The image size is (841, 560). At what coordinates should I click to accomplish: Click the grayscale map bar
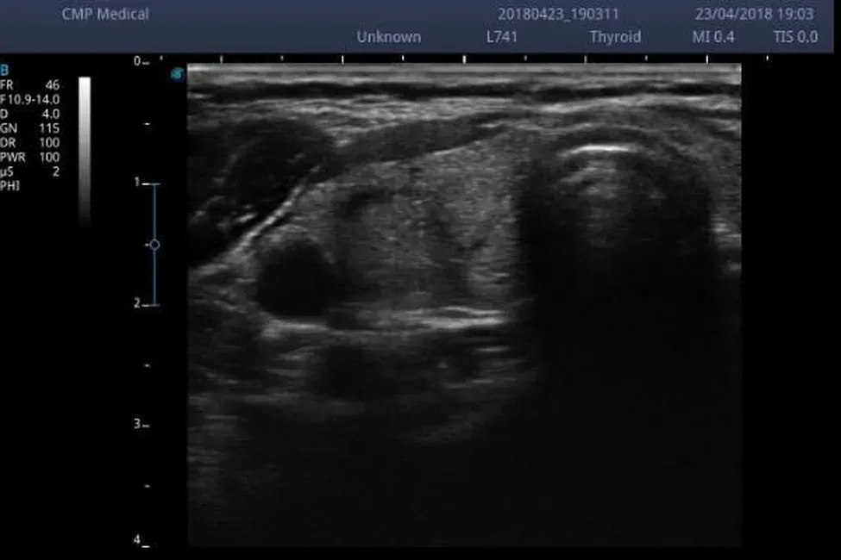85,151
